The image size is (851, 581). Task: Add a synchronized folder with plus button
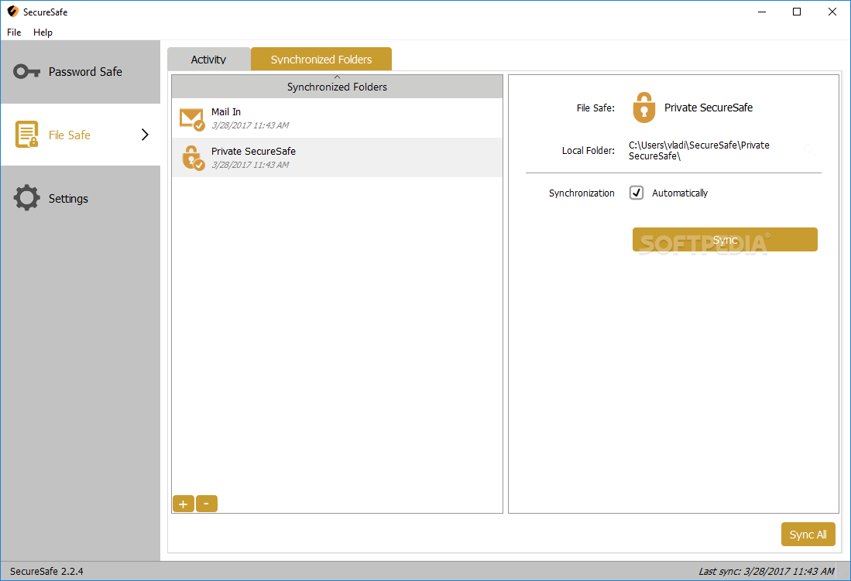click(184, 504)
